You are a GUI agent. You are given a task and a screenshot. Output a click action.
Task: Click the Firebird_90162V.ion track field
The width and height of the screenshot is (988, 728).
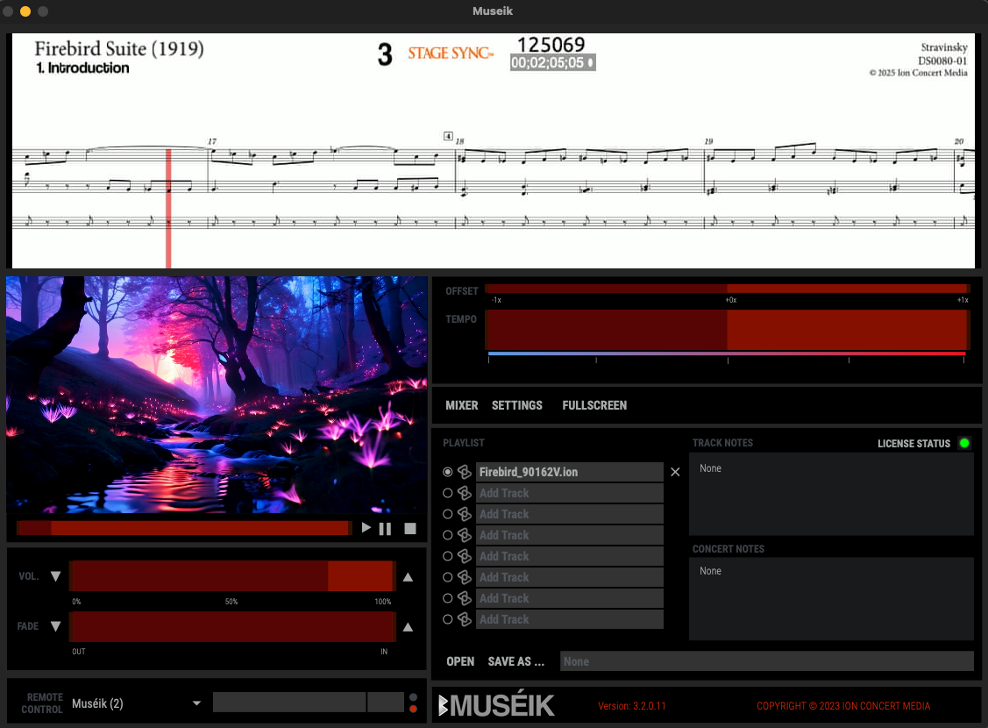(x=570, y=472)
